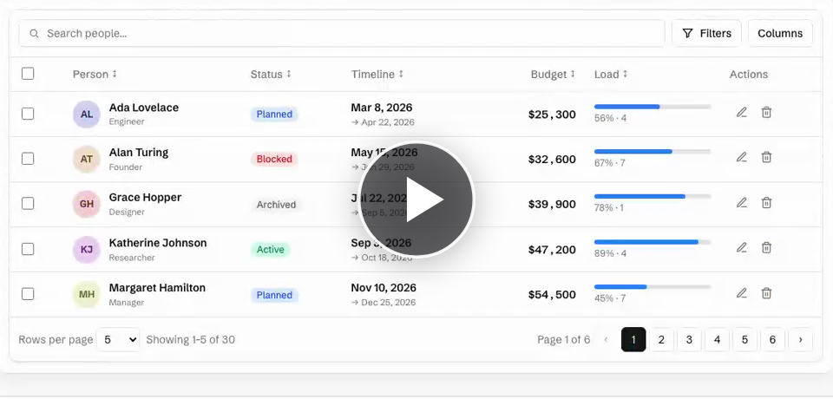Screen dimensions: 833x399
Task: Open the Columns visibility menu
Action: [x=780, y=34]
